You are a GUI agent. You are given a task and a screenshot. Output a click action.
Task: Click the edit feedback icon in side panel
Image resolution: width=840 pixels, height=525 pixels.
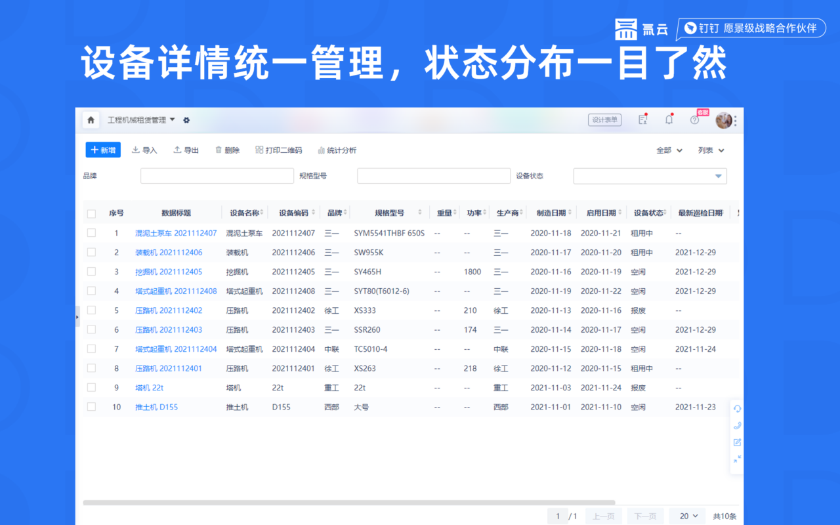(737, 442)
